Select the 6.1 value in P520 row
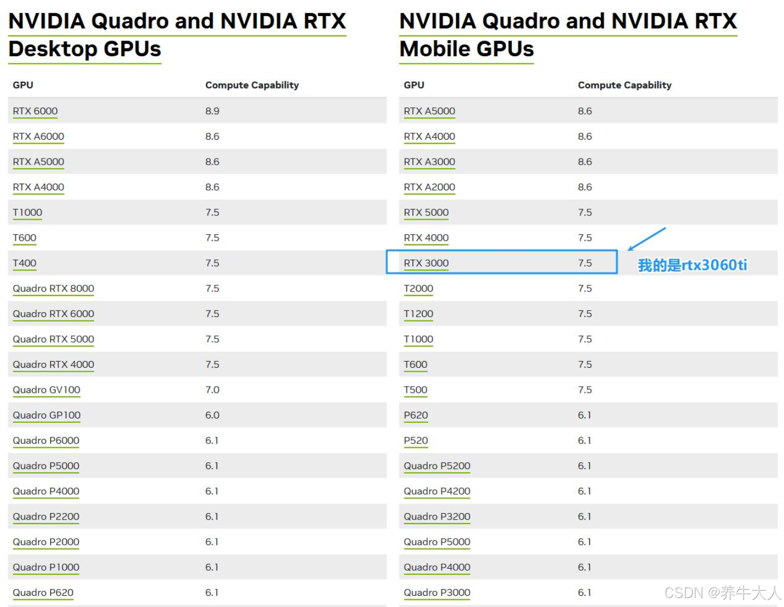This screenshot has width=784, height=607. [x=584, y=440]
